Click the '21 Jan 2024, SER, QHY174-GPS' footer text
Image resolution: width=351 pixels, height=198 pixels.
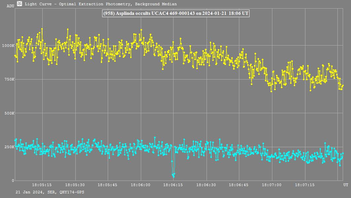[50, 192]
